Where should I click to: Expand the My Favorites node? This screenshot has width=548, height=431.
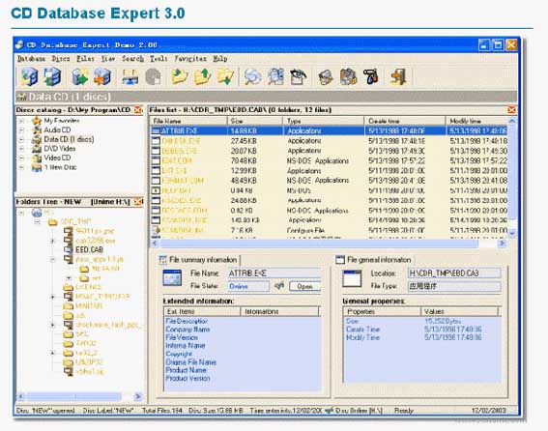tap(21, 121)
